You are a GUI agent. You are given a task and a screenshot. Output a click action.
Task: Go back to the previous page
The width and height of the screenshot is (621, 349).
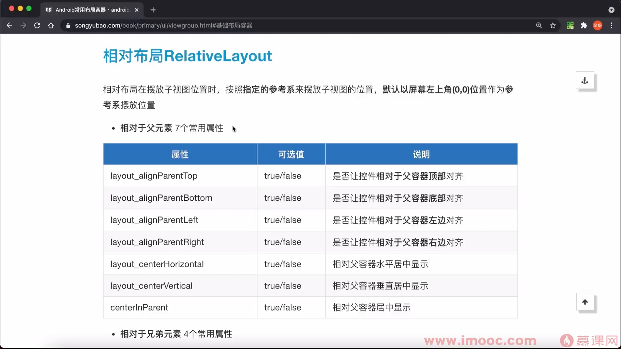click(9, 25)
